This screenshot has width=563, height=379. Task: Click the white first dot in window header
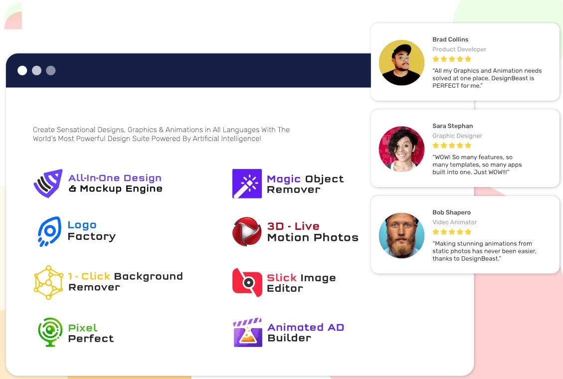tap(22, 70)
